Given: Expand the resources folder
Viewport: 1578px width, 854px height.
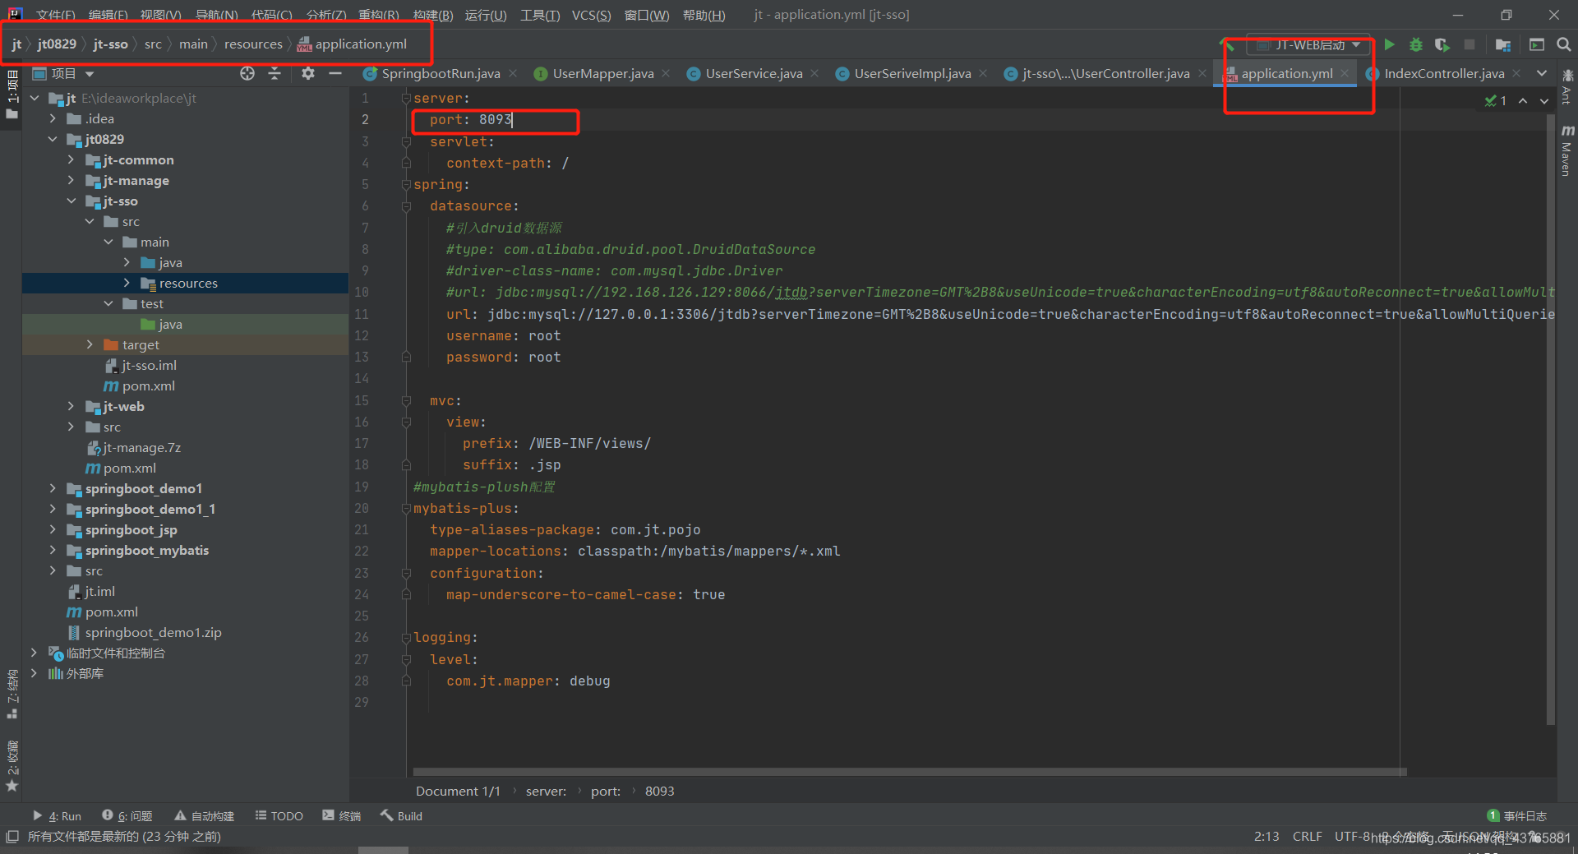Looking at the screenshot, I should coord(127,284).
